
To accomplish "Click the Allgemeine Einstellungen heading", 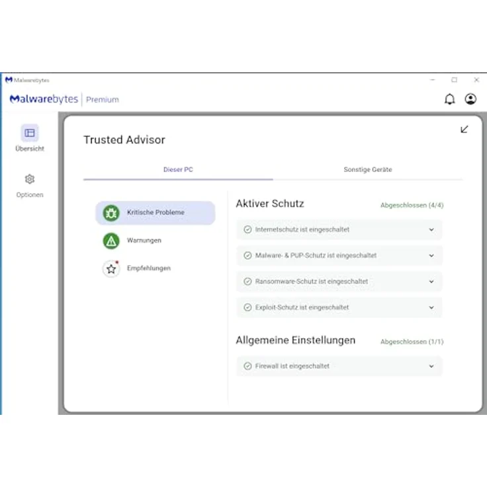I will pos(295,340).
